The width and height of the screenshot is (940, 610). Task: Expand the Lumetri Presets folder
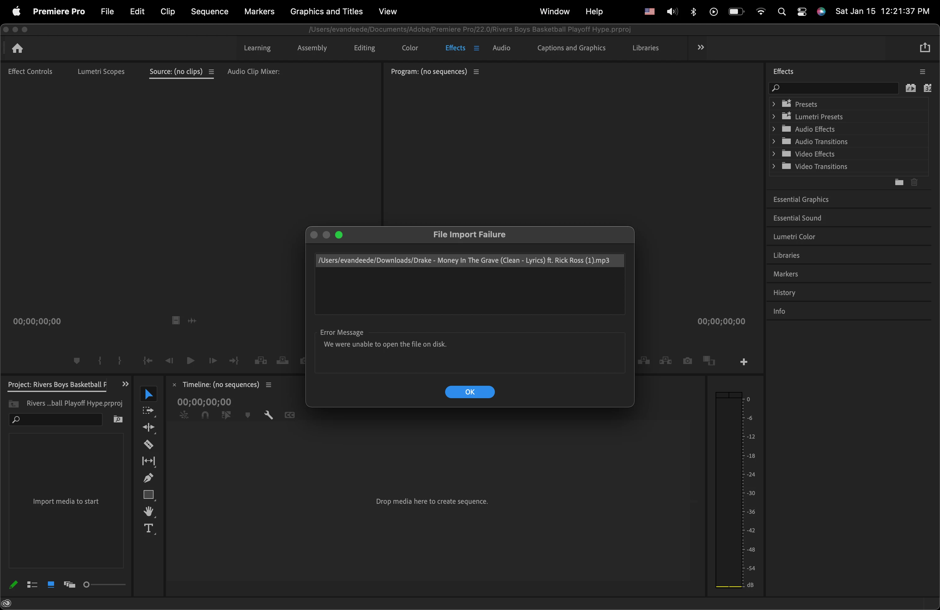(x=774, y=116)
